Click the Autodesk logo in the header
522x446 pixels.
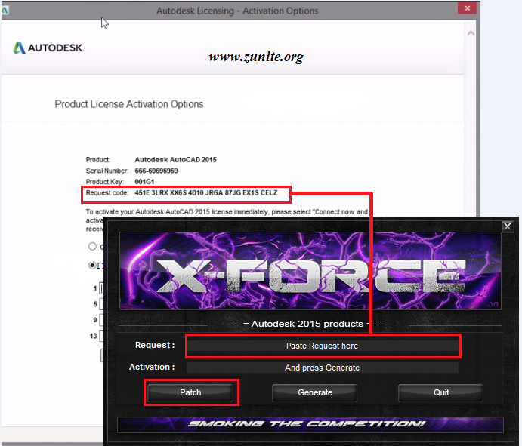point(48,48)
